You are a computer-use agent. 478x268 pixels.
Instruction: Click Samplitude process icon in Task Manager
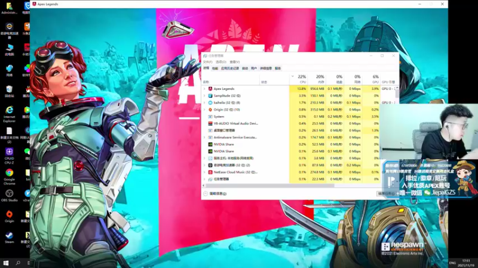pos(210,96)
